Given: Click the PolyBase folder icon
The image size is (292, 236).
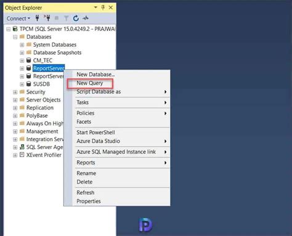Looking at the screenshot, I should click(22, 115).
